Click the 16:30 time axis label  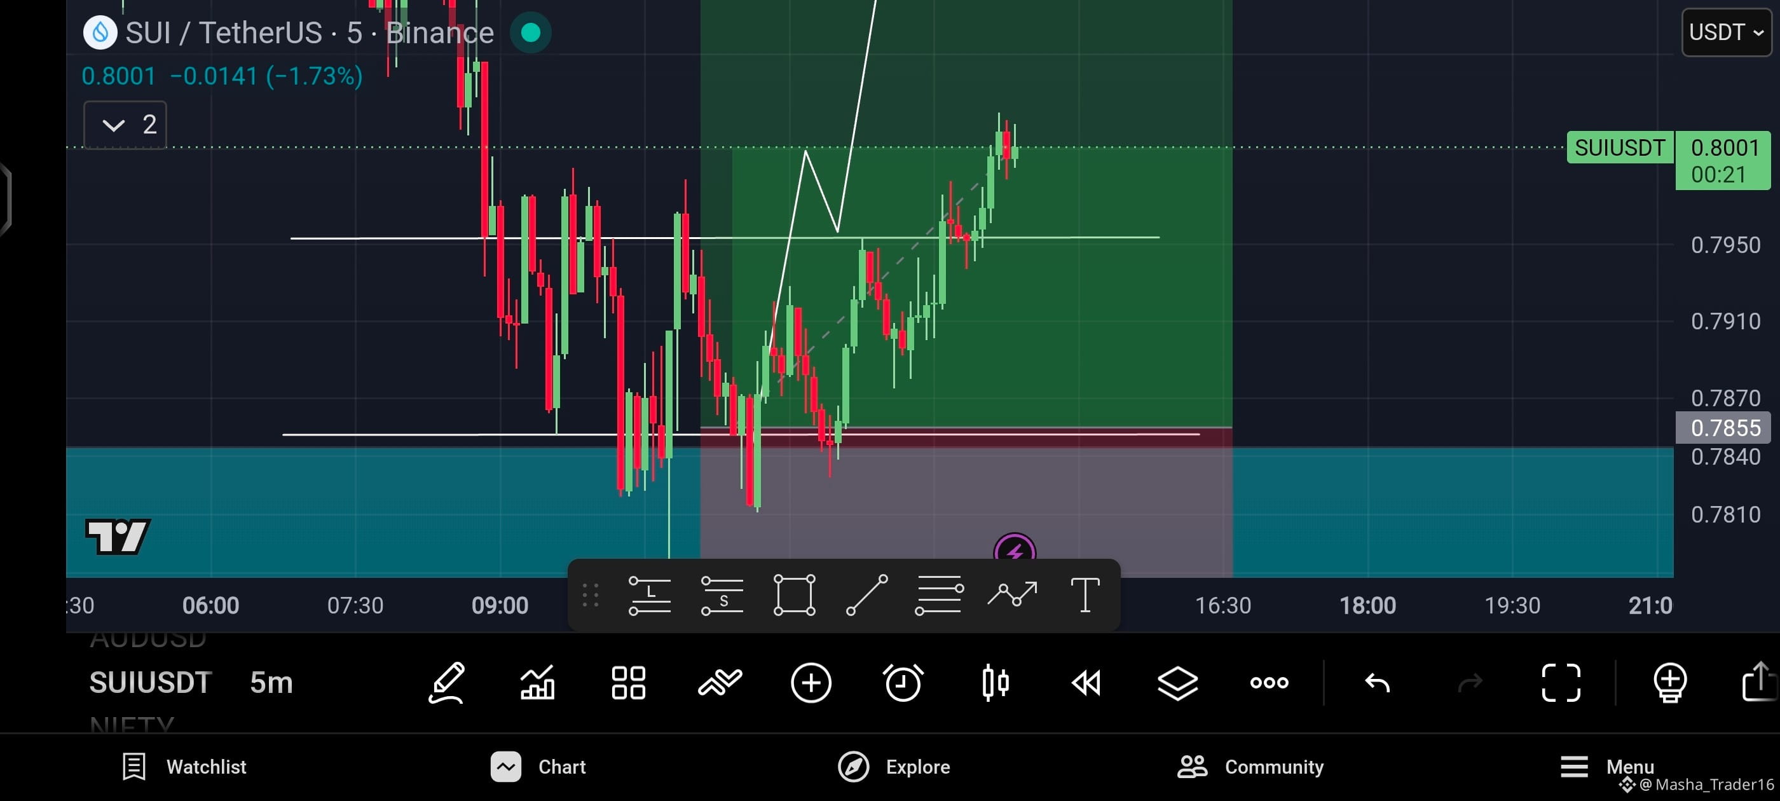click(1223, 605)
